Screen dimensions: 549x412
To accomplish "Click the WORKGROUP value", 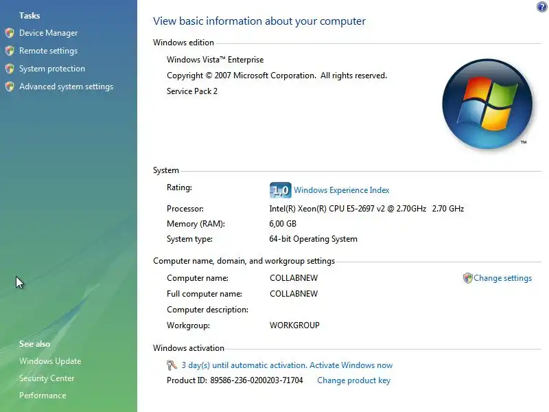I will click(294, 325).
